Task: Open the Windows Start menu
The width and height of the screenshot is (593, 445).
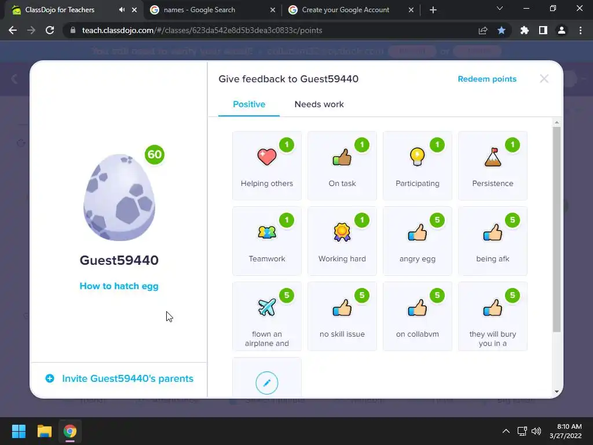Action: pos(19,431)
